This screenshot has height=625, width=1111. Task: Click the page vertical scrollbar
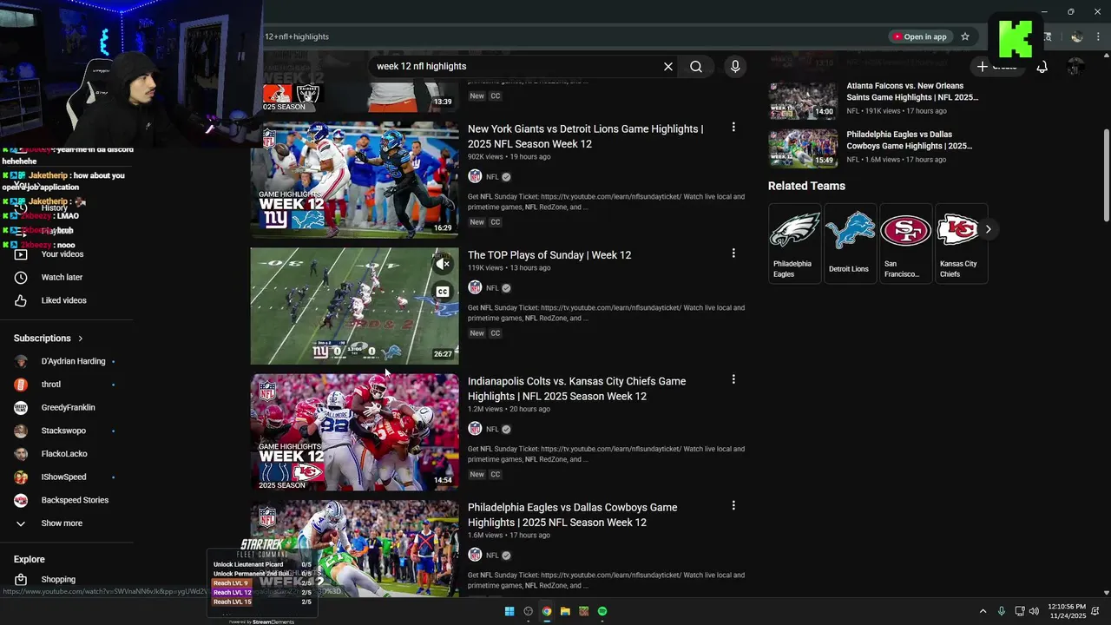point(1106,174)
